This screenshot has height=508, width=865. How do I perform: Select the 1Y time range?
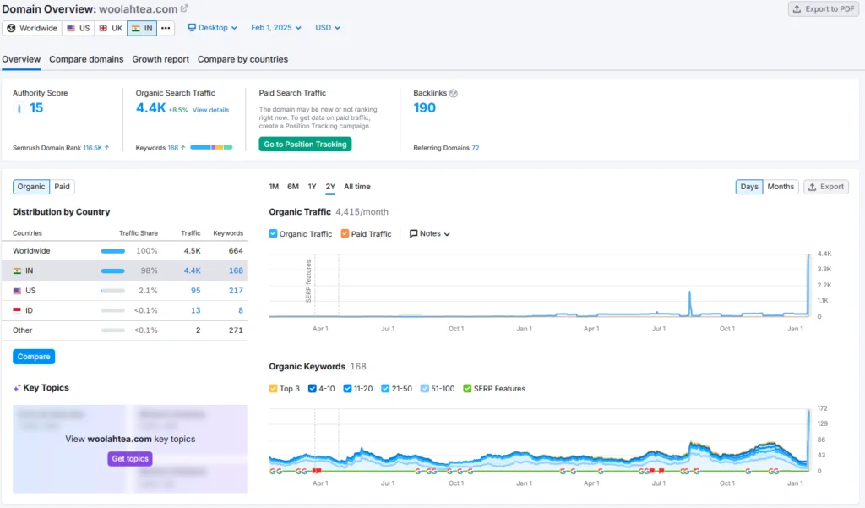[313, 187]
